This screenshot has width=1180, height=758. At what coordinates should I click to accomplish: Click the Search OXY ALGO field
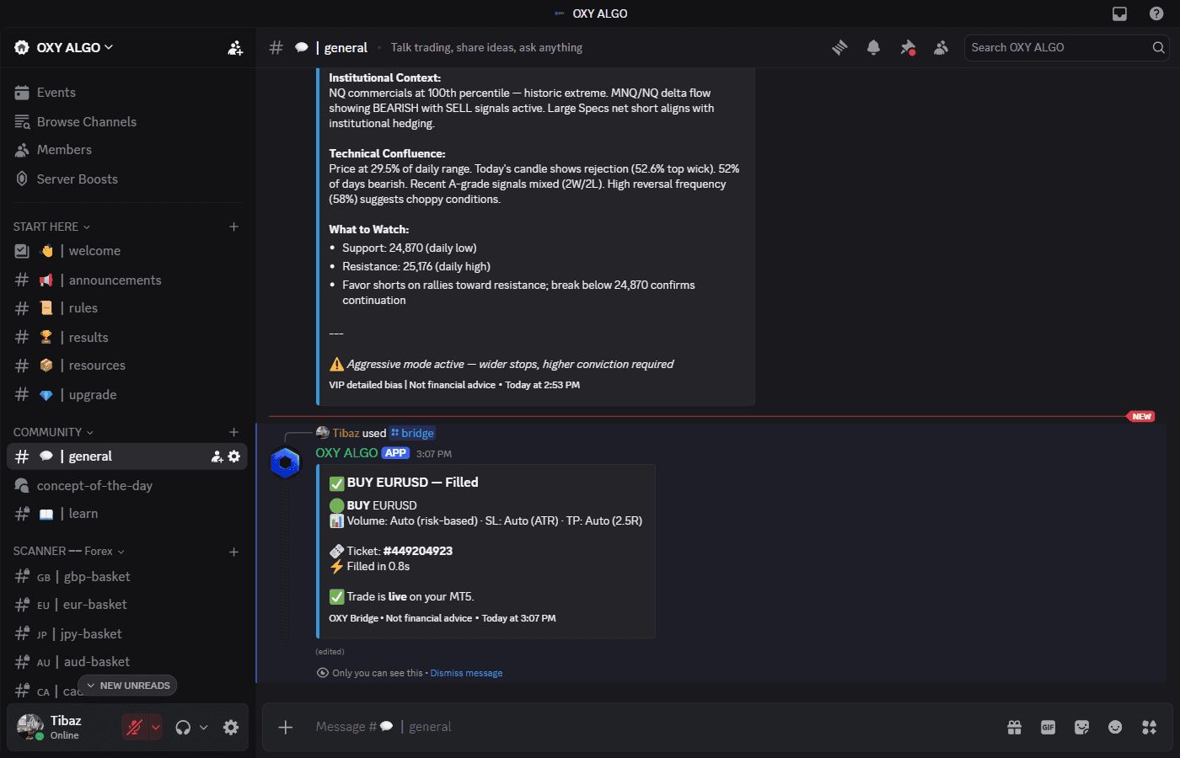1058,48
